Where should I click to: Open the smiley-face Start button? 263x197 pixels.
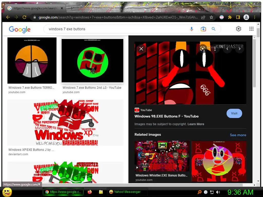(7, 192)
